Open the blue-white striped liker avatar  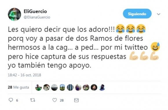(70, 88)
